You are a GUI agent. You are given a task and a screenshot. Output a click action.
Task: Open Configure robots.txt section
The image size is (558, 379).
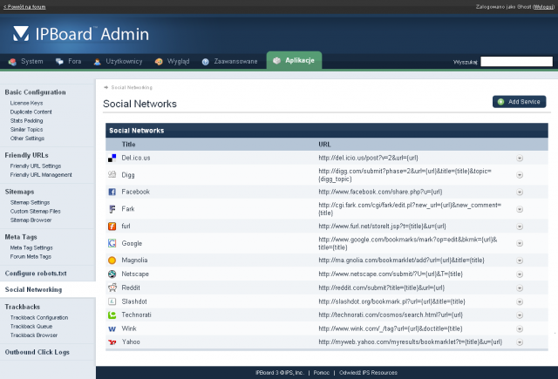tap(36, 274)
